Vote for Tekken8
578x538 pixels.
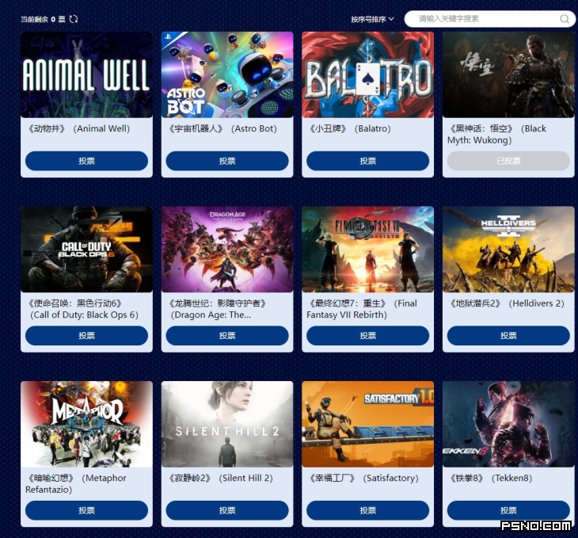[508, 510]
